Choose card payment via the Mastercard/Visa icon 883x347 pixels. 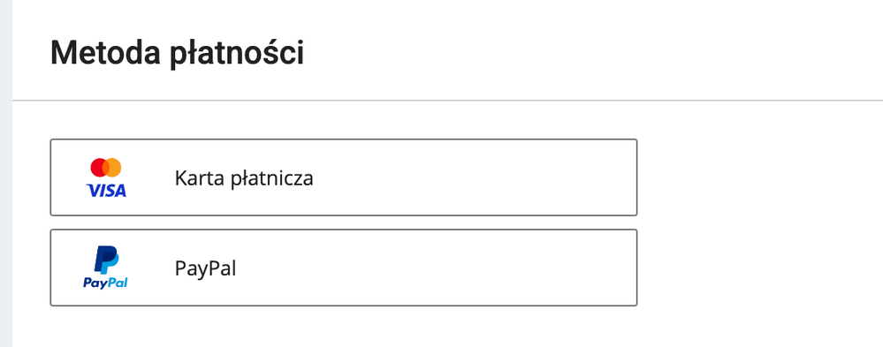(106, 177)
